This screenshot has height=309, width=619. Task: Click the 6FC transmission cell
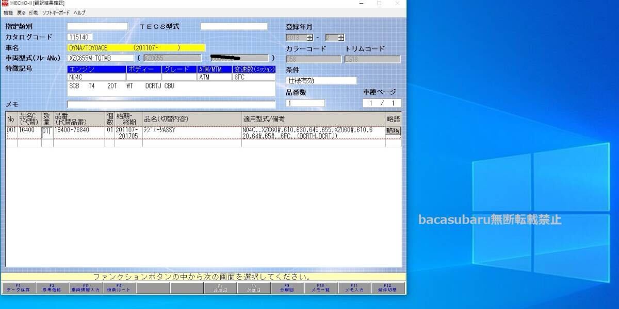(254, 77)
